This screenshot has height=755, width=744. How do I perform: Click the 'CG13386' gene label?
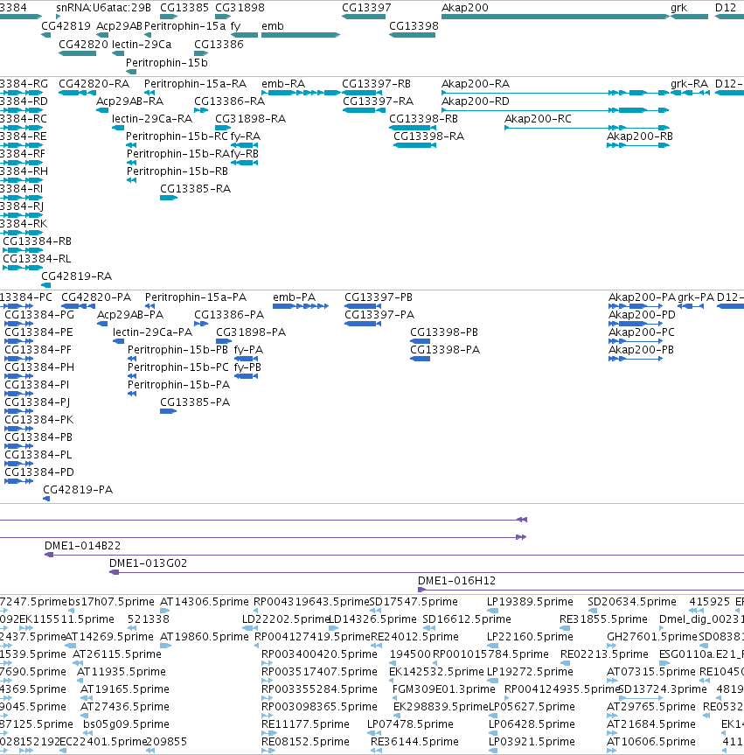coord(219,45)
